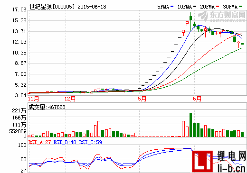
Task: Click the 166万 volume axis label
Action: [x=19, y=118]
